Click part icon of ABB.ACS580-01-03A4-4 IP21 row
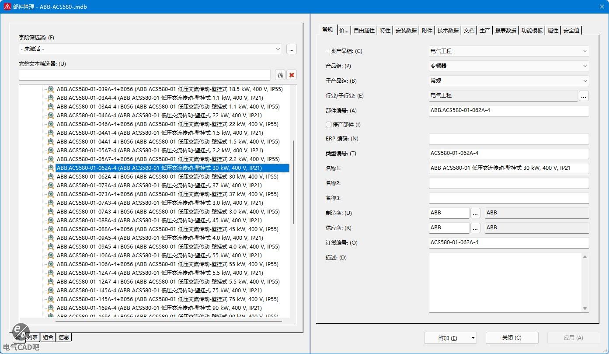 point(51,98)
